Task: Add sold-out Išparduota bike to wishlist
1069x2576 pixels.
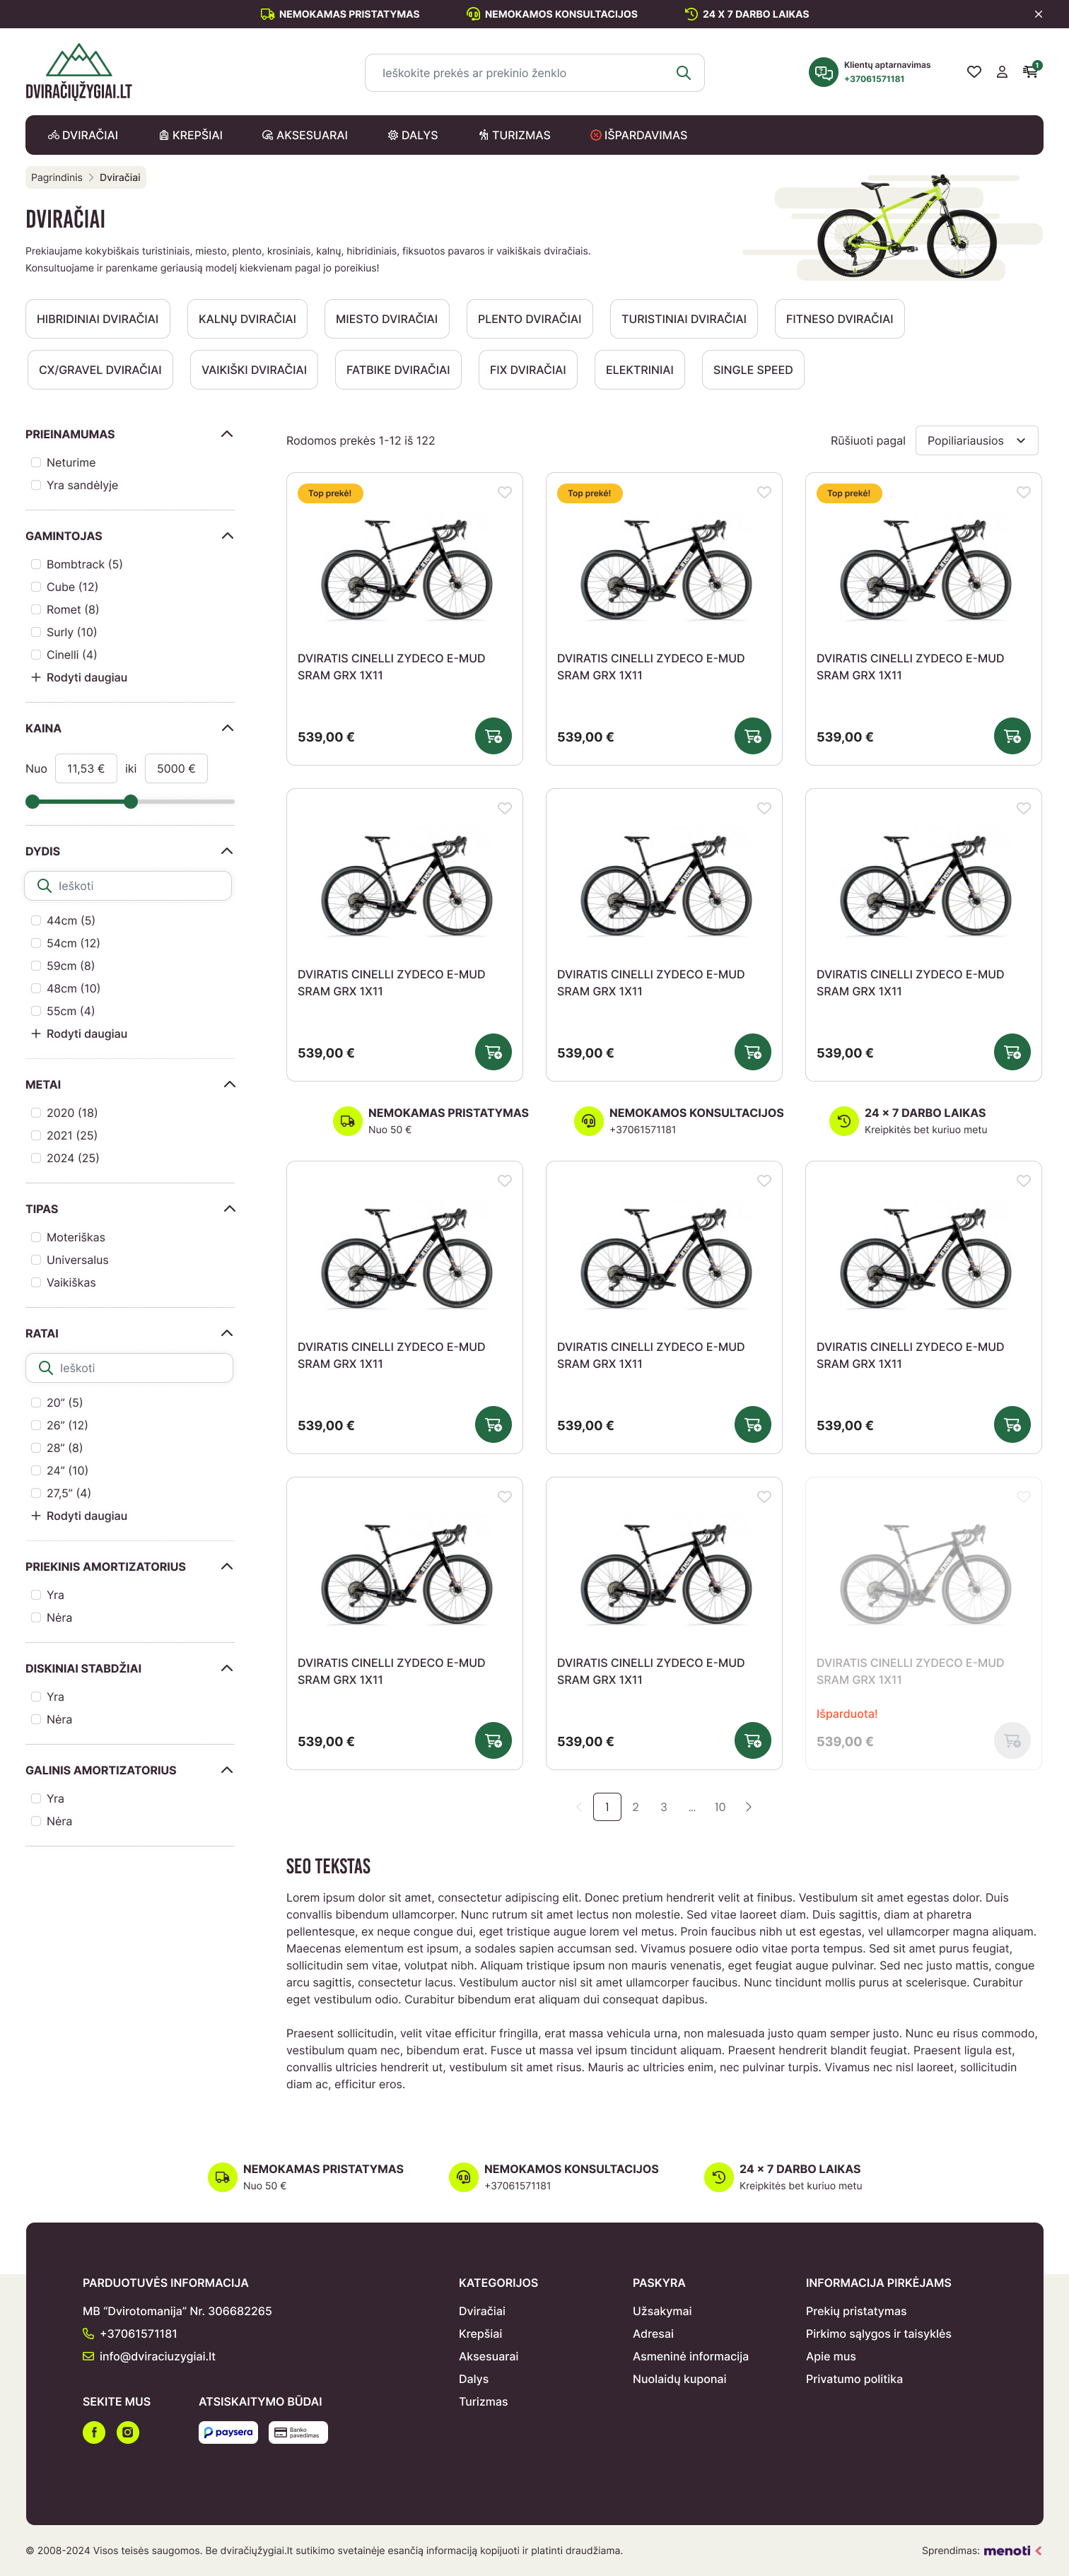Action: tap(1023, 1497)
